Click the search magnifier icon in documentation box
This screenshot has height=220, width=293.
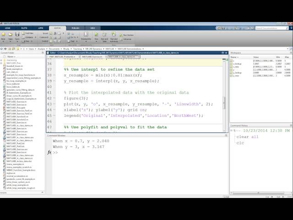pos(287,28)
